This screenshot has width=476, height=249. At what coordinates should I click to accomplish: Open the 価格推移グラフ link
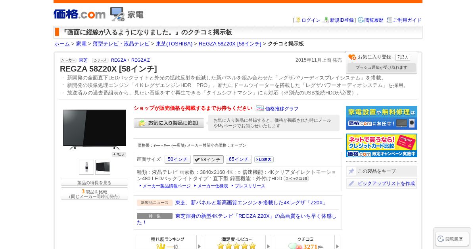pyautogui.click(x=282, y=109)
